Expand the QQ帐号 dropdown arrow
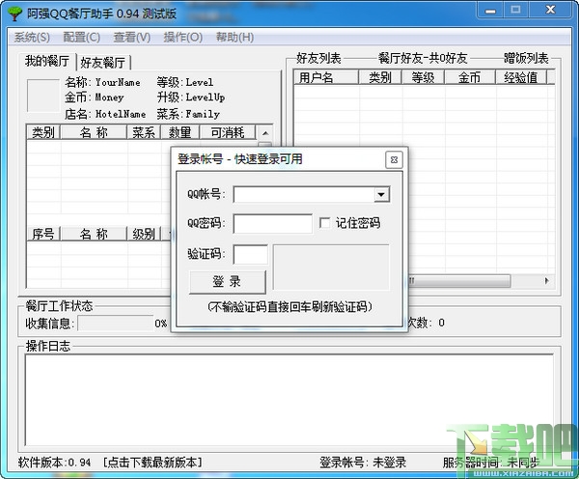The height and width of the screenshot is (479, 579). [x=381, y=194]
